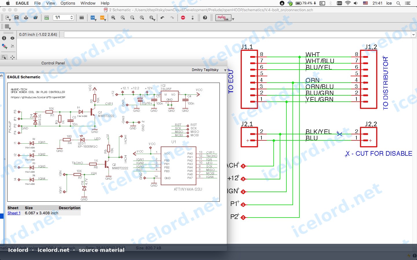Click the Save schematic icon
Image resolution: width=417 pixels, height=260 pixels.
coord(17,18)
